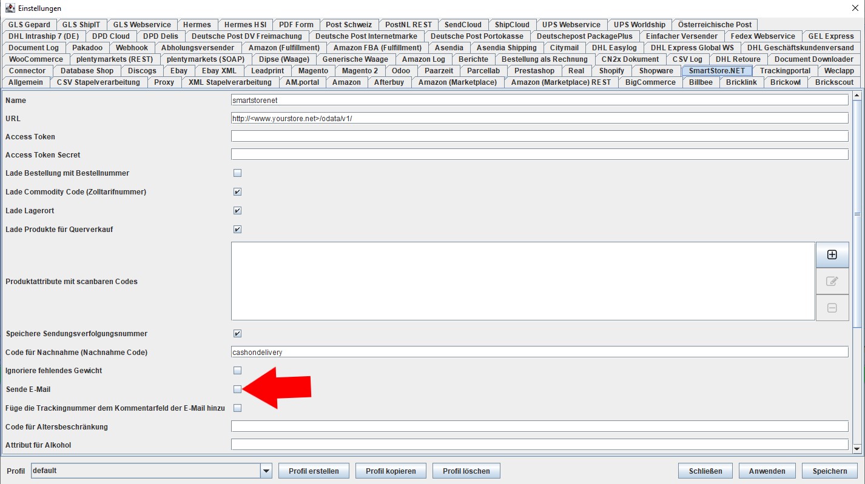Enable the Sende E-Mail checkbox
The height and width of the screenshot is (484, 865).
pyautogui.click(x=237, y=390)
